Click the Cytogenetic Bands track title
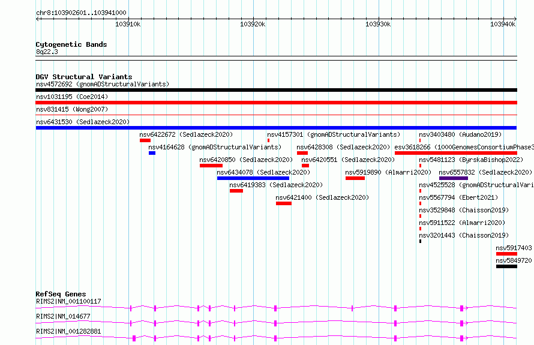The image size is (534, 345). pyautogui.click(x=71, y=44)
